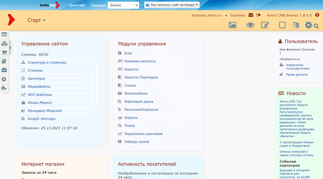
Task: Click the Блог pencil icon
Action: [120, 53]
